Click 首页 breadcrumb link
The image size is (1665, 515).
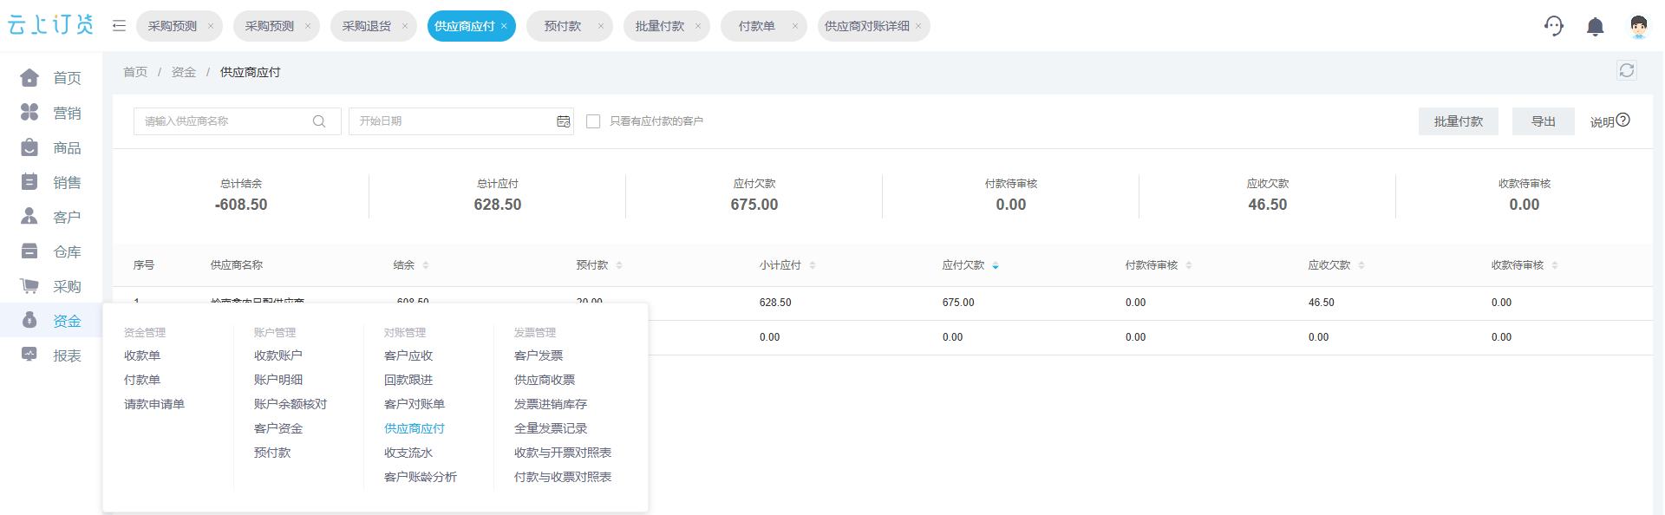pos(135,72)
